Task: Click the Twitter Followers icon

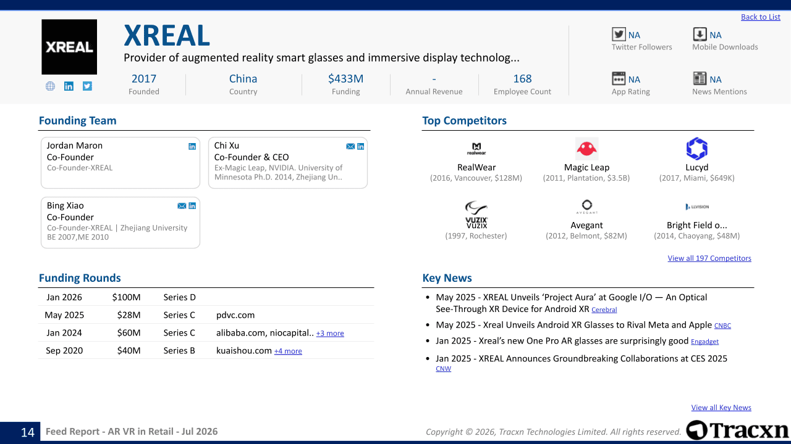Action: point(619,35)
